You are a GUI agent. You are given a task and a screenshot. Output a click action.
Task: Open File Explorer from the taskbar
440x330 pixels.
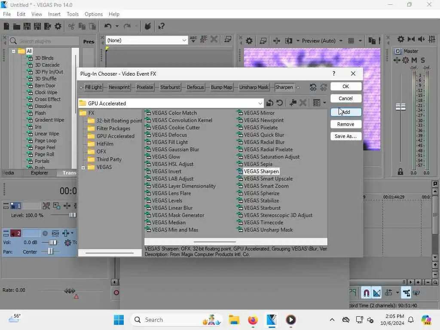coord(234,320)
